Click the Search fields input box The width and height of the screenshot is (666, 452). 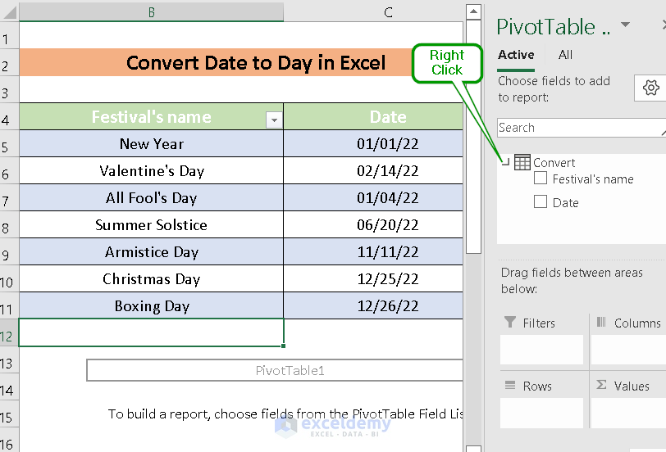(x=579, y=128)
